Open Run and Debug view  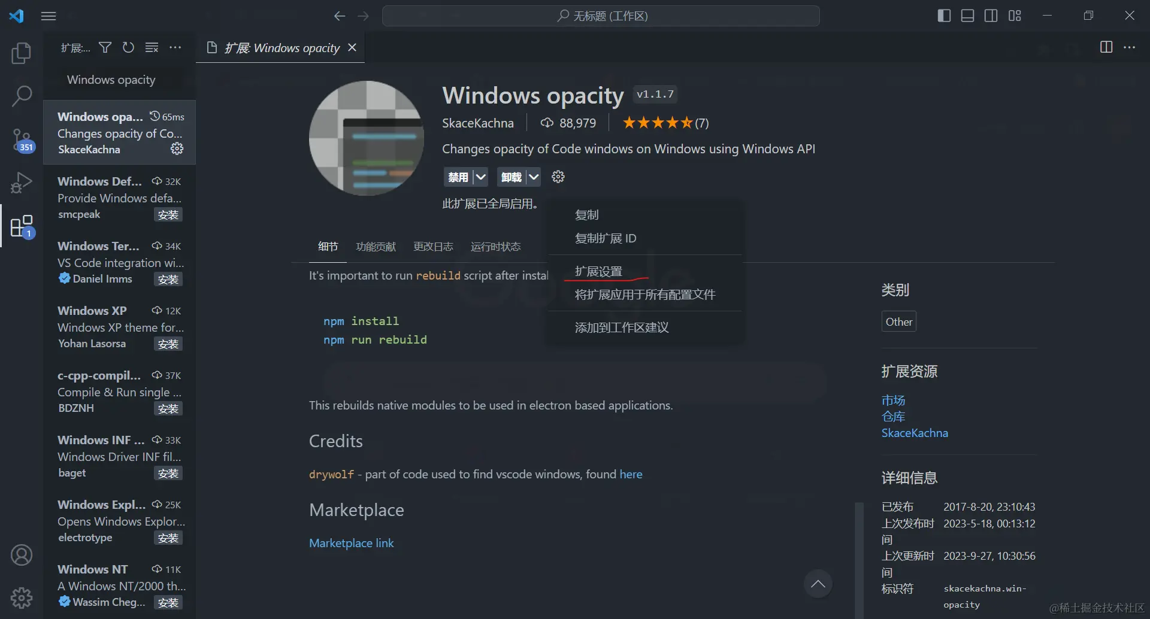pos(22,183)
